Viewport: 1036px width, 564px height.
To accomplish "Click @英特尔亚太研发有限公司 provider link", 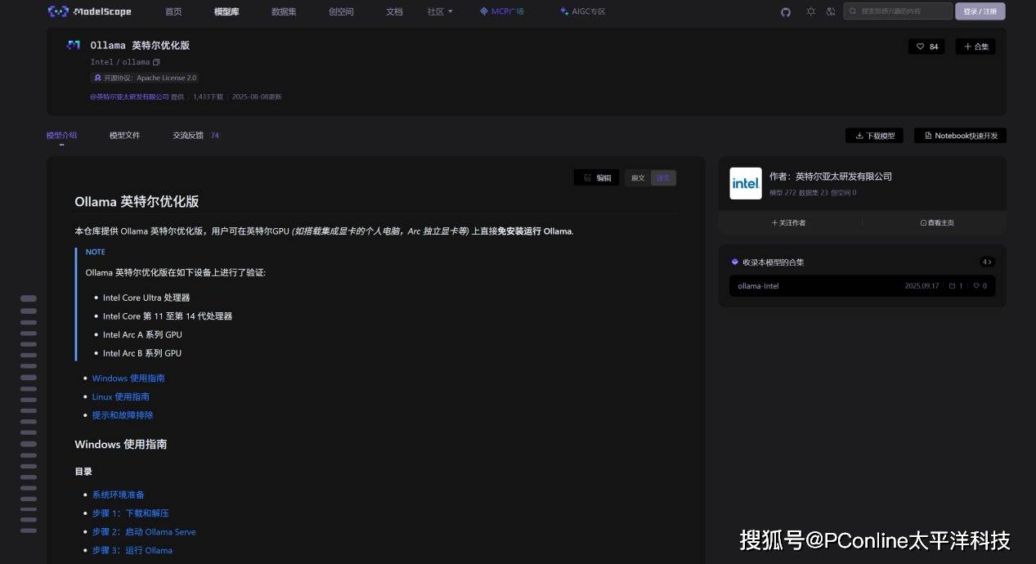I will [x=129, y=96].
